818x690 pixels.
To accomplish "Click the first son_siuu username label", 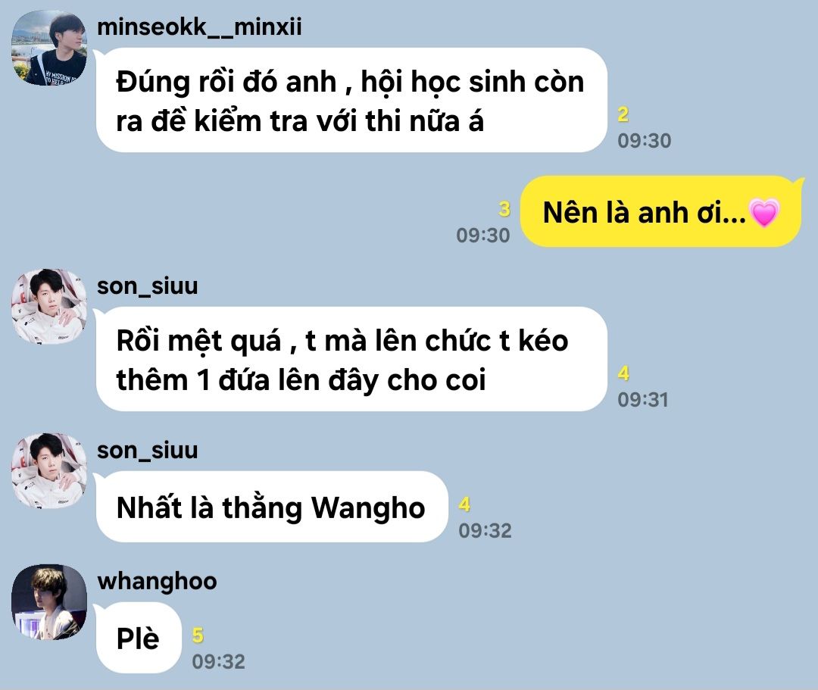I will [148, 286].
